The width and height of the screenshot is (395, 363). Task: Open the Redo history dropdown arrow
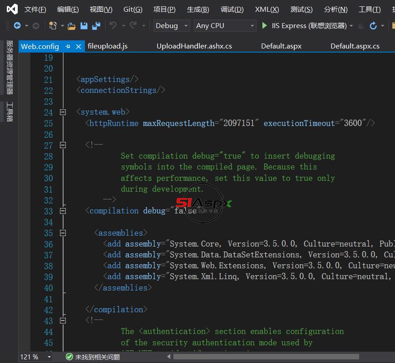pos(143,26)
